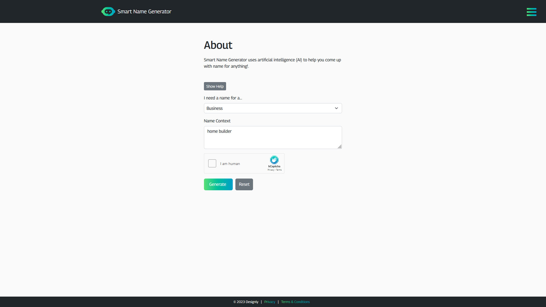
Task: Open the Privacy link in the footer
Action: [x=269, y=302]
